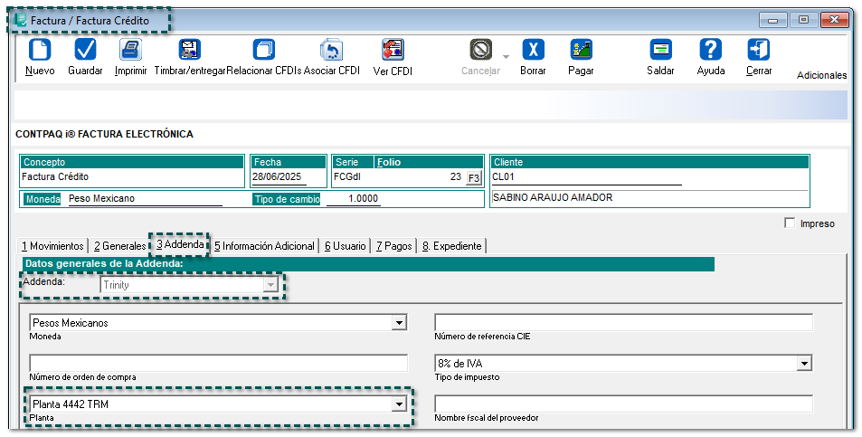Click Número de referencia CIE field
Viewport: 862px width, 437px height.
[623, 323]
